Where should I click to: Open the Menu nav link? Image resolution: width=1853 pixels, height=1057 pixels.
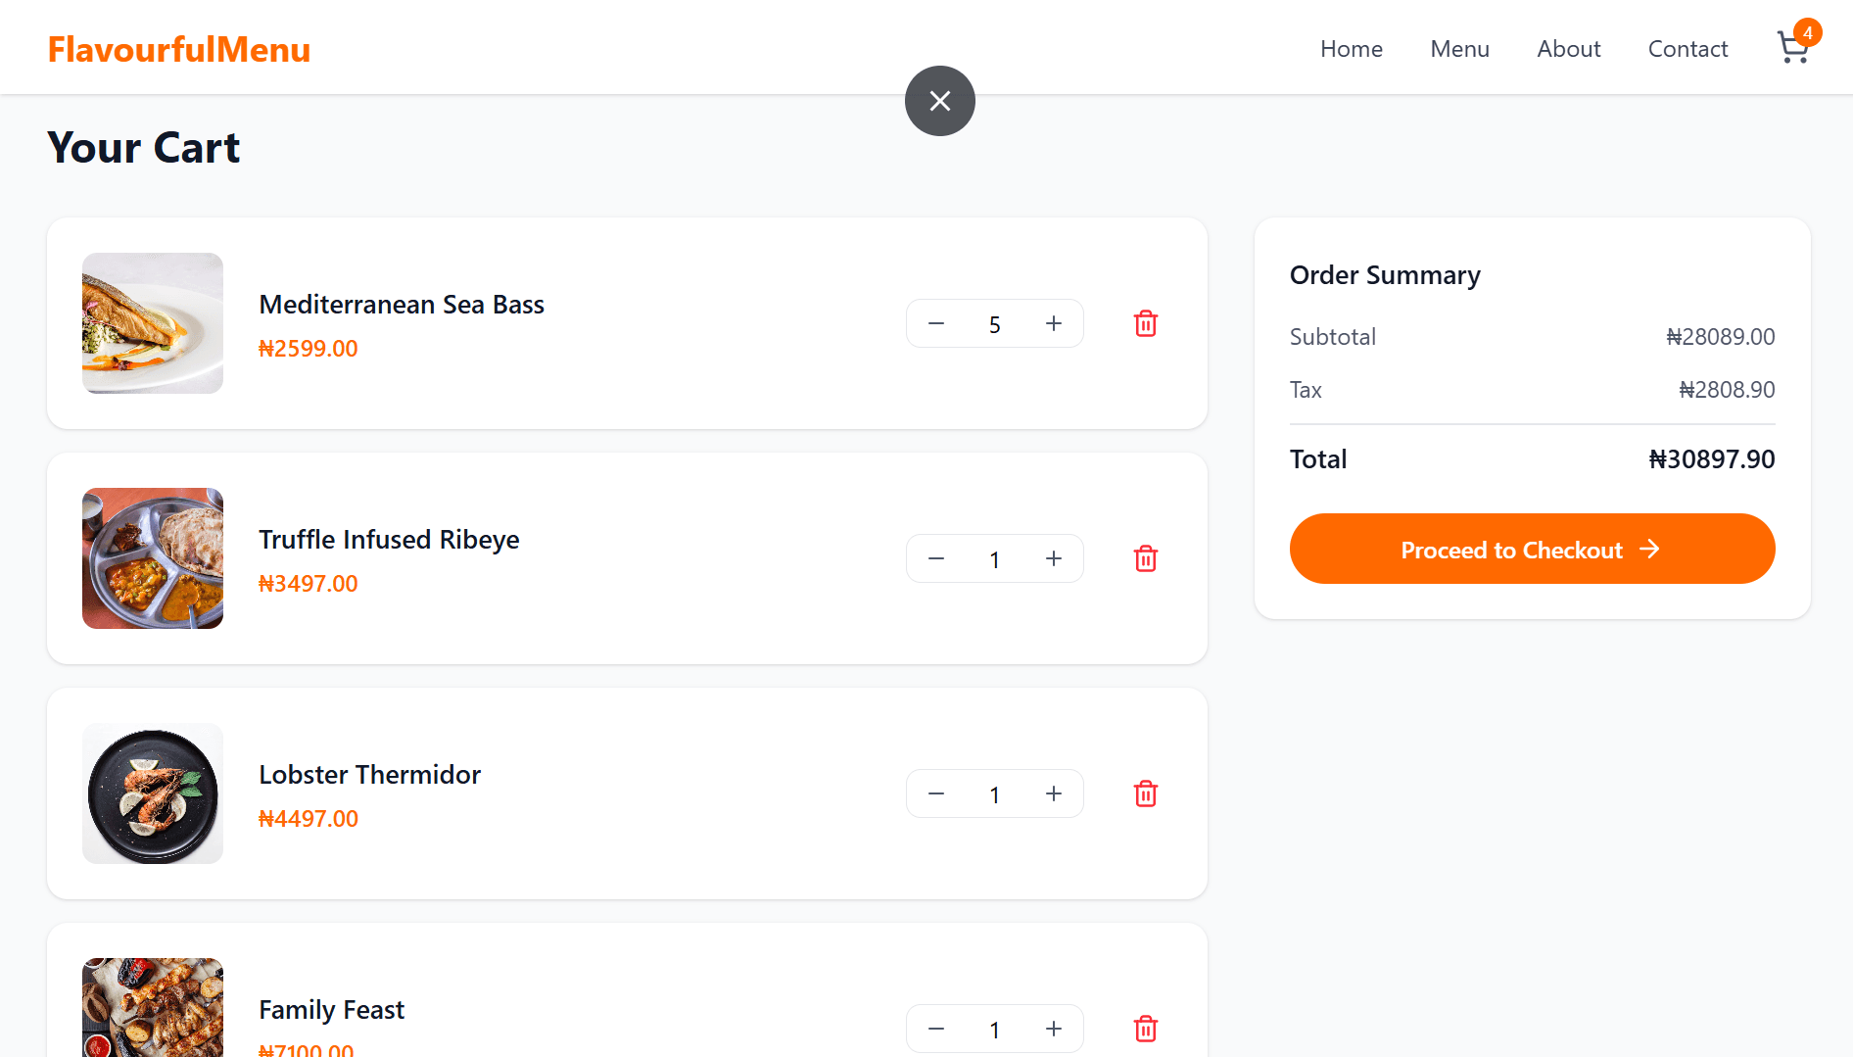point(1459,49)
